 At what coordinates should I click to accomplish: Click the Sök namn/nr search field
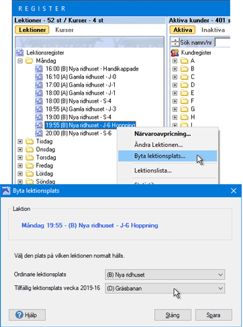click(222, 42)
